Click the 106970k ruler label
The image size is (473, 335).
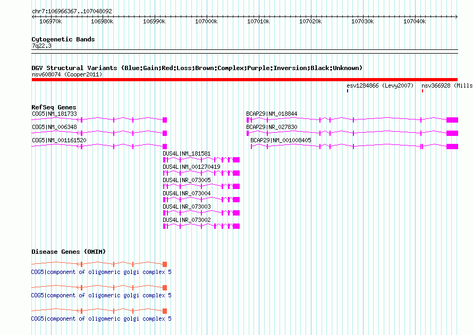pos(50,21)
